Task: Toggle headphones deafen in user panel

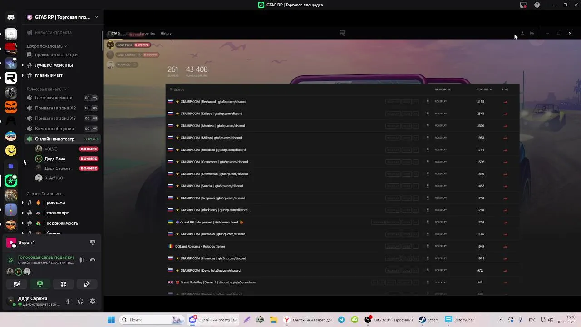Action: 80,301
